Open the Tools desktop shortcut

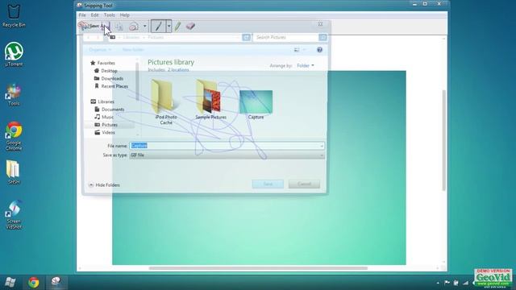(x=14, y=95)
